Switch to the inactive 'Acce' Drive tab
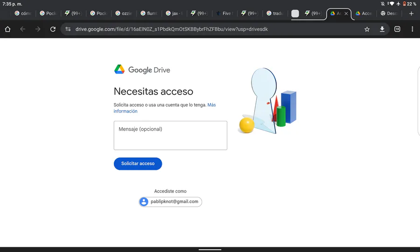420x252 pixels. (x=364, y=14)
